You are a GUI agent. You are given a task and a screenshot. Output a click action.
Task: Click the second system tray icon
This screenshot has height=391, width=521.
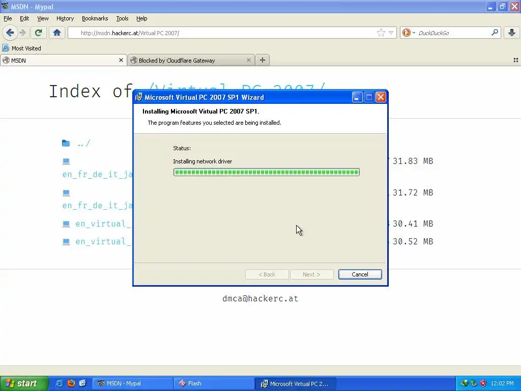click(474, 383)
